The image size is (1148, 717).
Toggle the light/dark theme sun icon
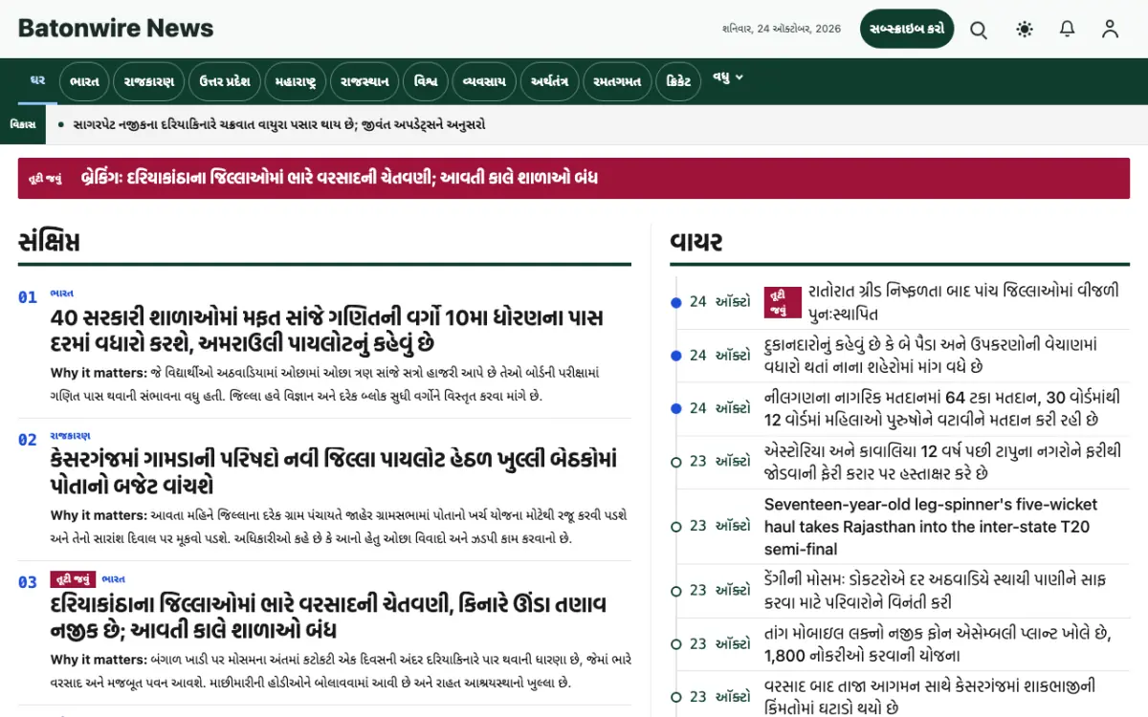[1025, 29]
